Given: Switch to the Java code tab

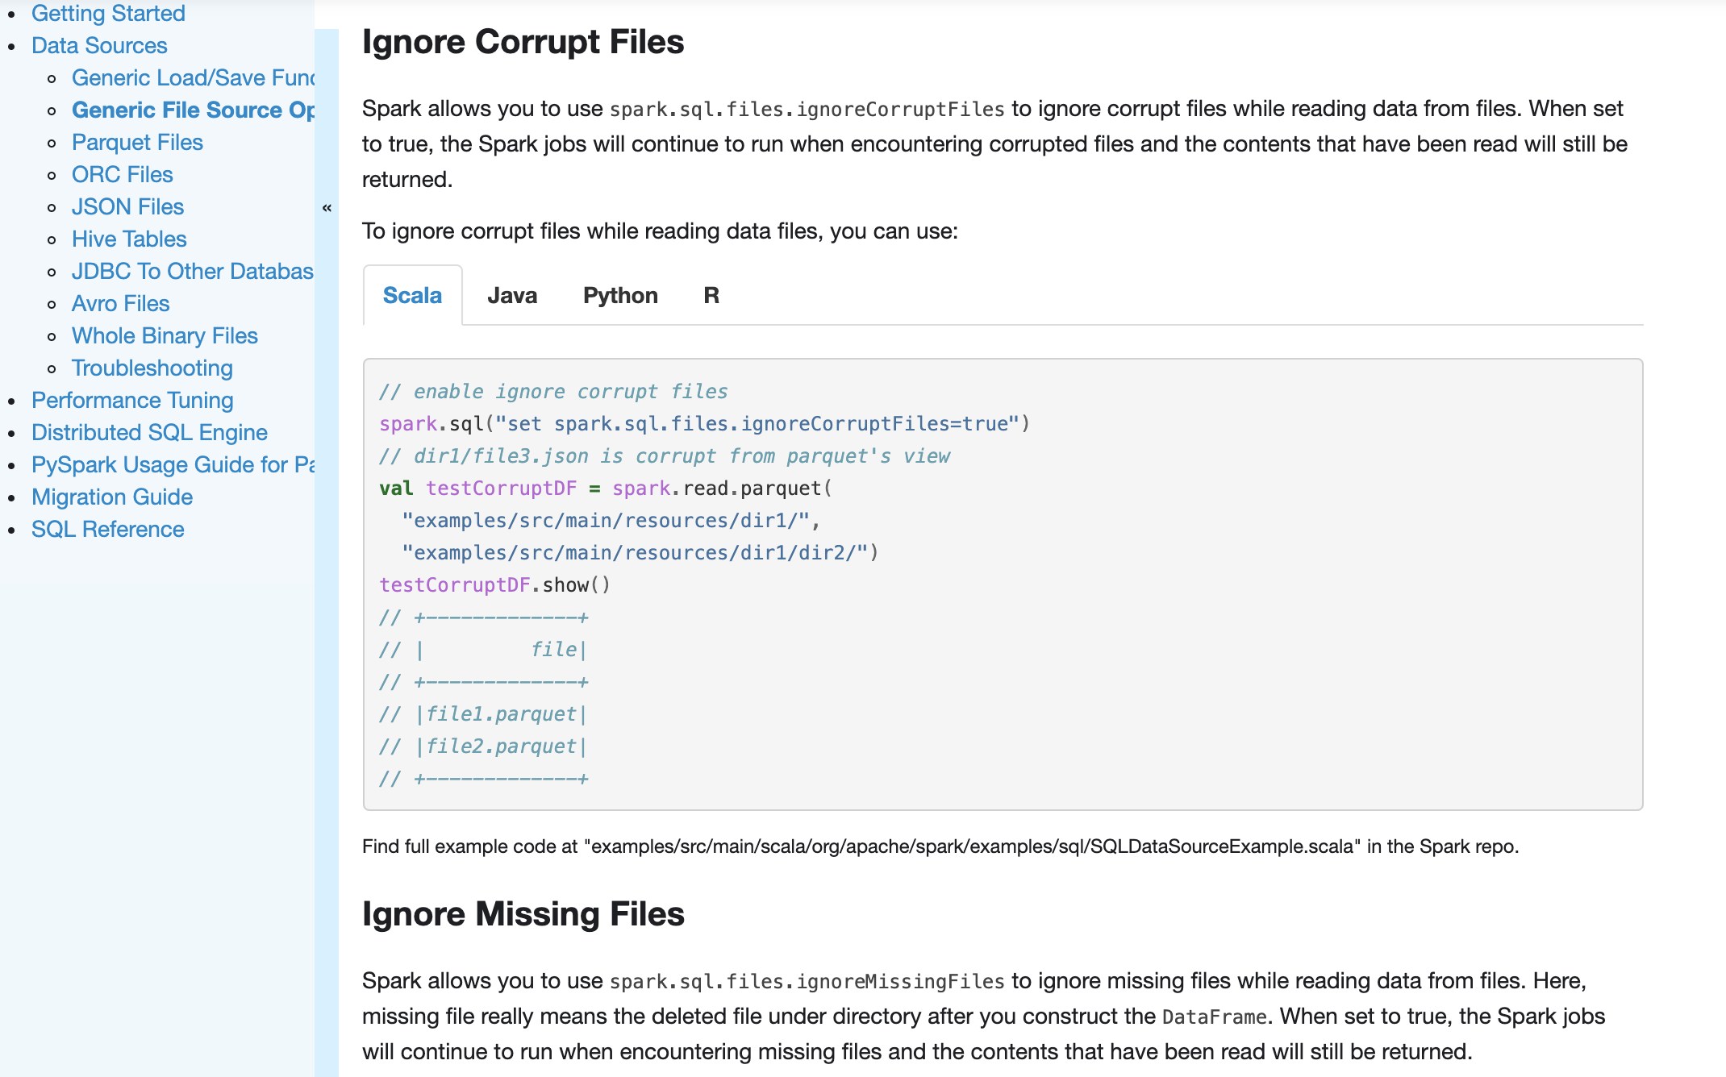Looking at the screenshot, I should pos(511,296).
